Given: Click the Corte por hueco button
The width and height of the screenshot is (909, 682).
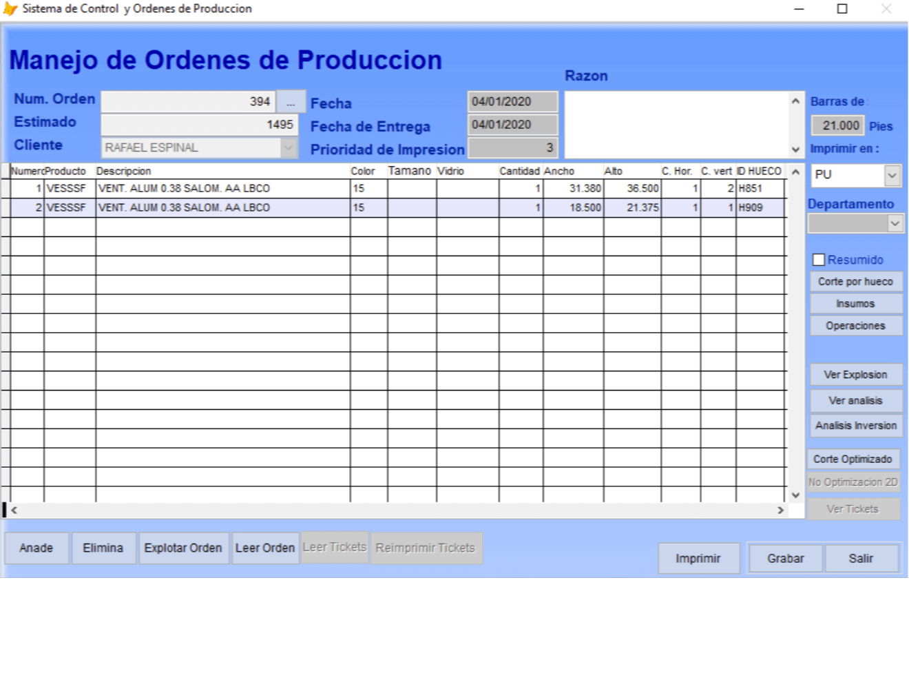Looking at the screenshot, I should point(855,281).
